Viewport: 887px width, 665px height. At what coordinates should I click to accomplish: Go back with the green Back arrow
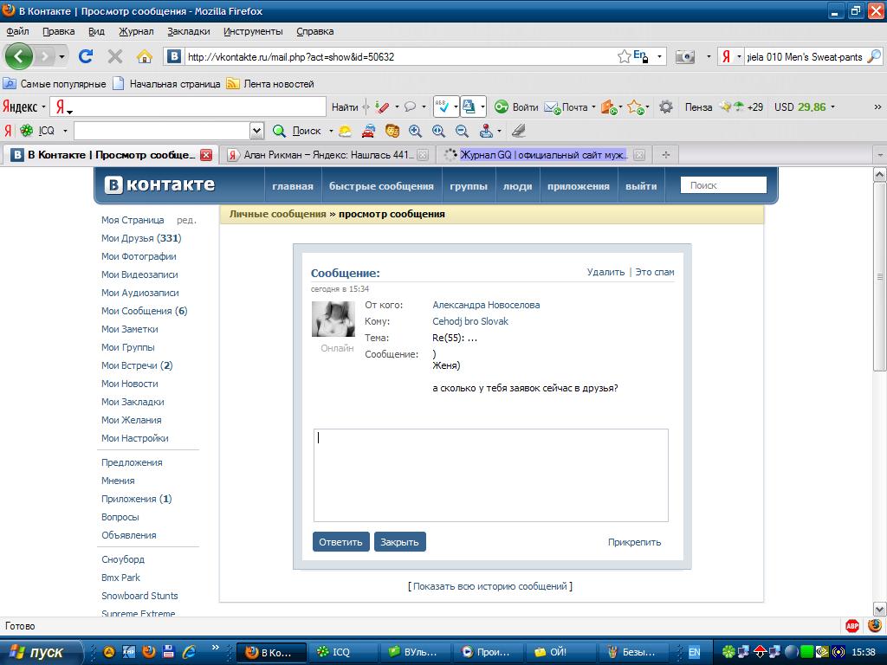[x=19, y=56]
